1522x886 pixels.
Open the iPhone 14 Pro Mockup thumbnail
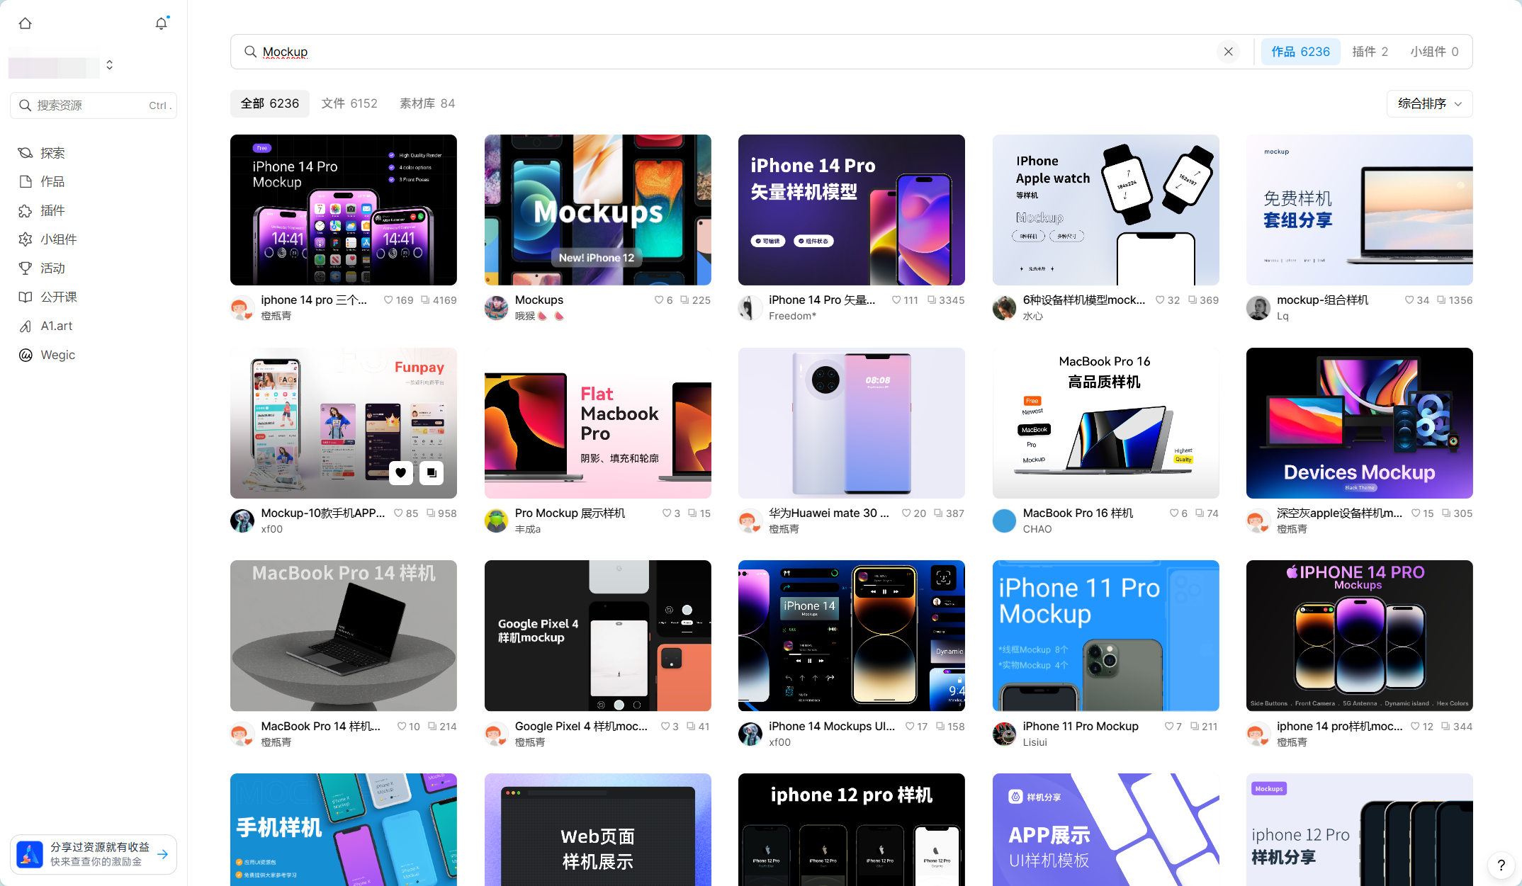click(344, 210)
